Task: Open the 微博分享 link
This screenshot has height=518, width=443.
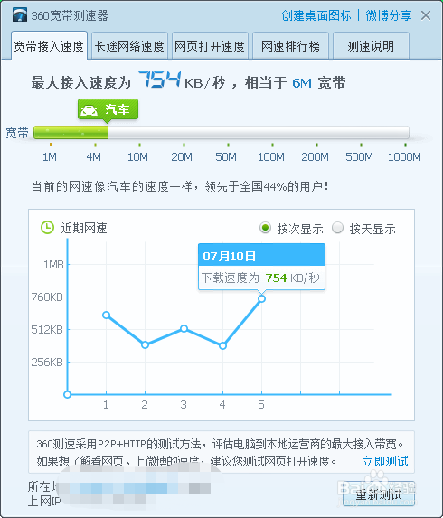Action: point(389,15)
